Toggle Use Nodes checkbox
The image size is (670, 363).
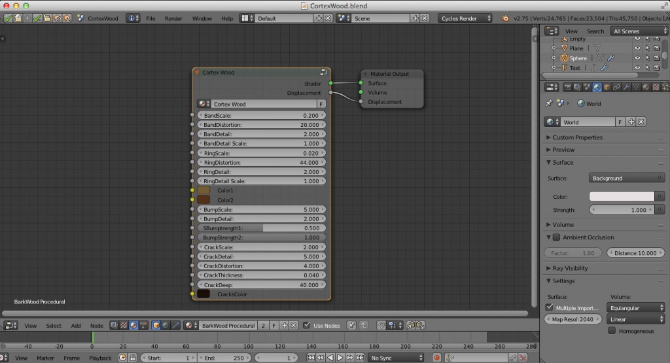tap(306, 325)
